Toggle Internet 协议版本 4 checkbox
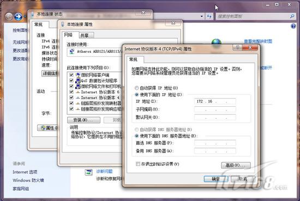Viewport: 300px width, 201px height. click(x=71, y=98)
